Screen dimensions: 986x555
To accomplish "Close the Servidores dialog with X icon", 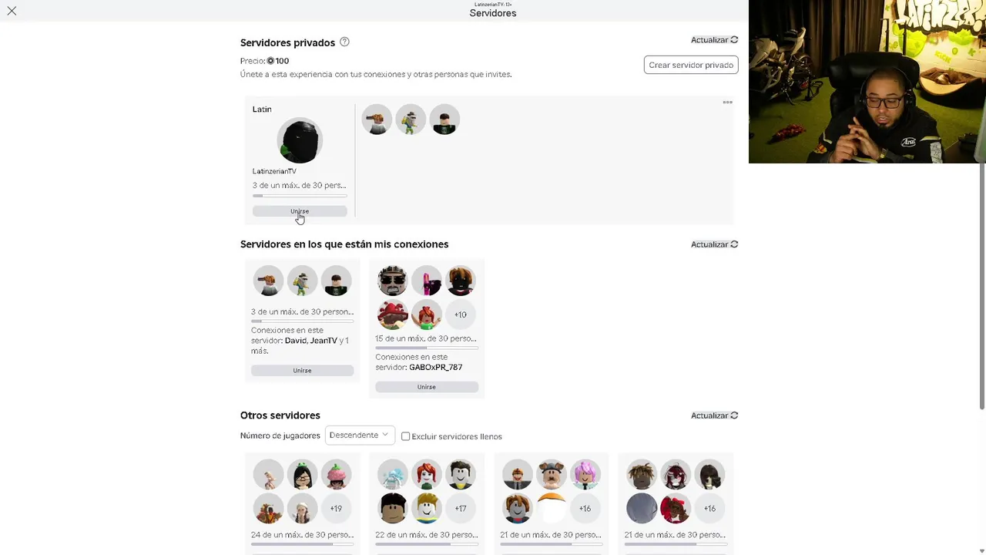I will point(12,11).
